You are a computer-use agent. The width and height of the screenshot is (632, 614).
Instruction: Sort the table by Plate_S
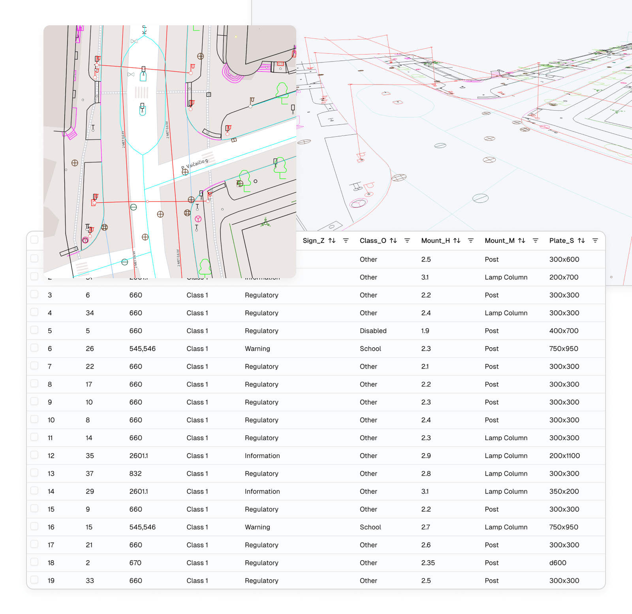[581, 241]
